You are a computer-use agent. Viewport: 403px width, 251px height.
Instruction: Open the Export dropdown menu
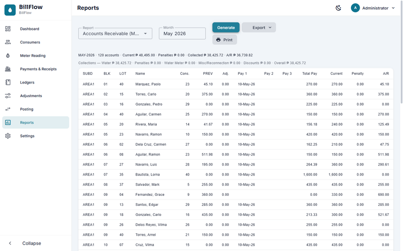259,28
